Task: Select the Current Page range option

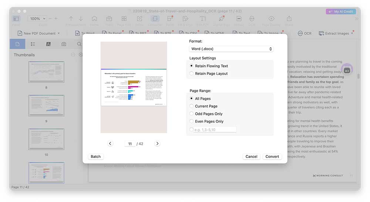Action: point(192,106)
